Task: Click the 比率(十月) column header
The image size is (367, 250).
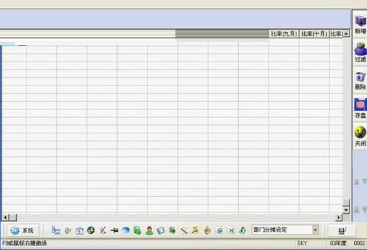Action: coord(314,34)
